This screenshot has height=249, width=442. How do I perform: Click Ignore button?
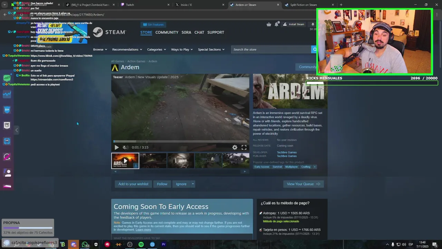pos(181,184)
